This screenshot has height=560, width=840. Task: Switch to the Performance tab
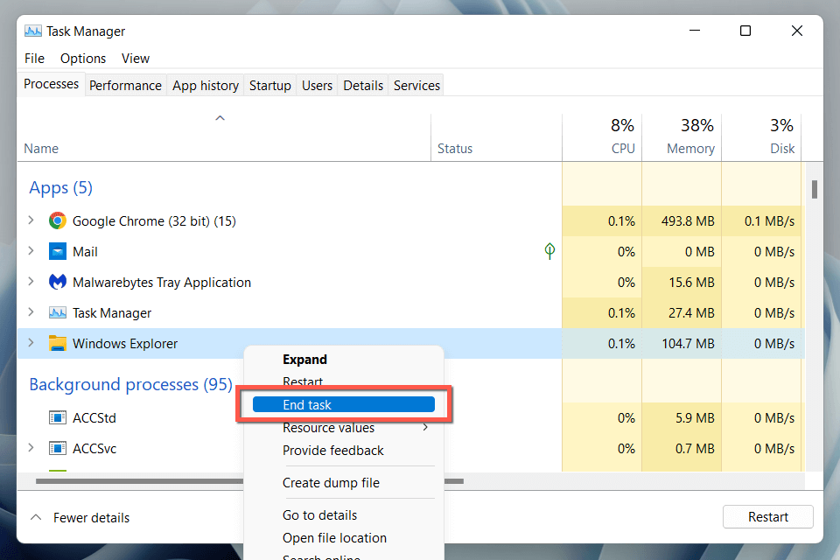(x=125, y=85)
